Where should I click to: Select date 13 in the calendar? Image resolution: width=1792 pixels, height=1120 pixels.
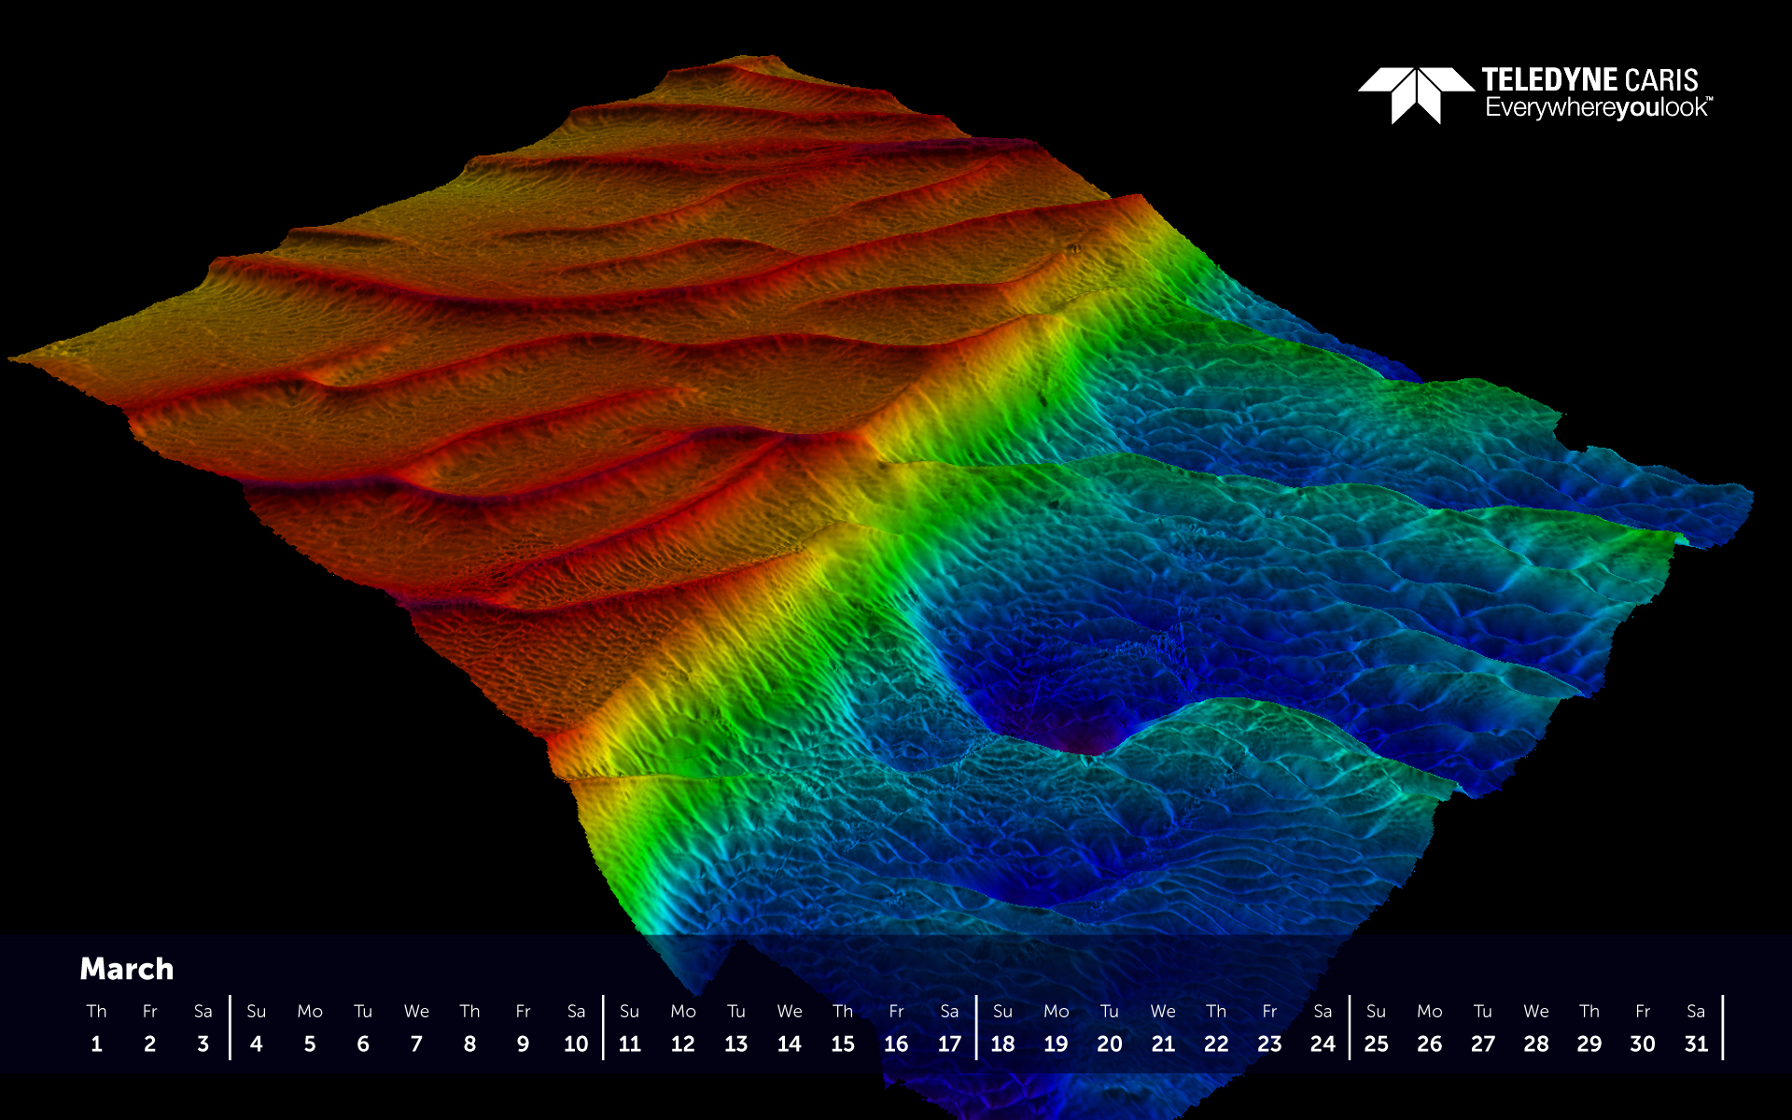click(736, 1044)
